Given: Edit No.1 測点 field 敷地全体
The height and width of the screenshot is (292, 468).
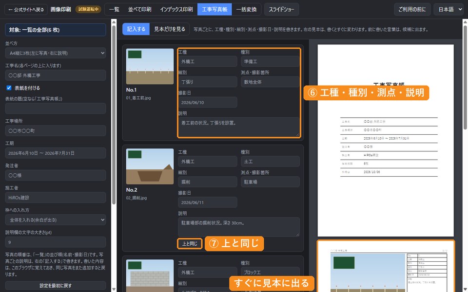Looking at the screenshot, I should coord(270,82).
